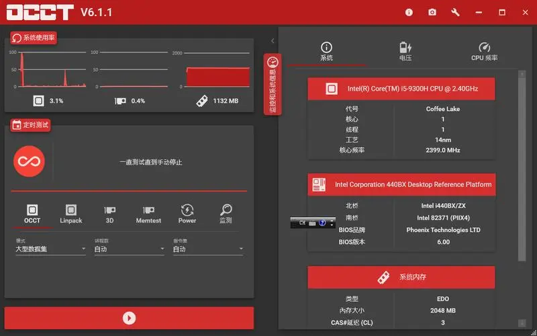Click the help icon in the IME floating bar
537x336 pixels.
322,223
